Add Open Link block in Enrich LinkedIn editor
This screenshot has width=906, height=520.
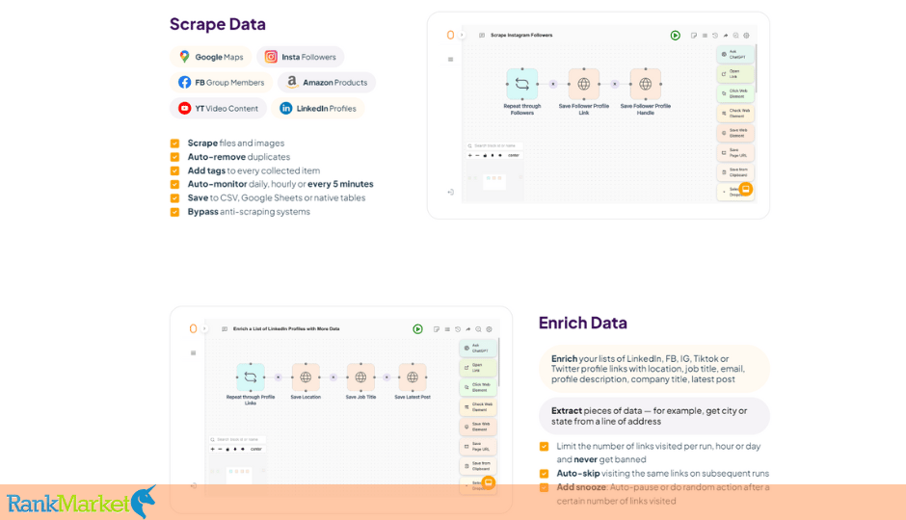[x=478, y=368]
